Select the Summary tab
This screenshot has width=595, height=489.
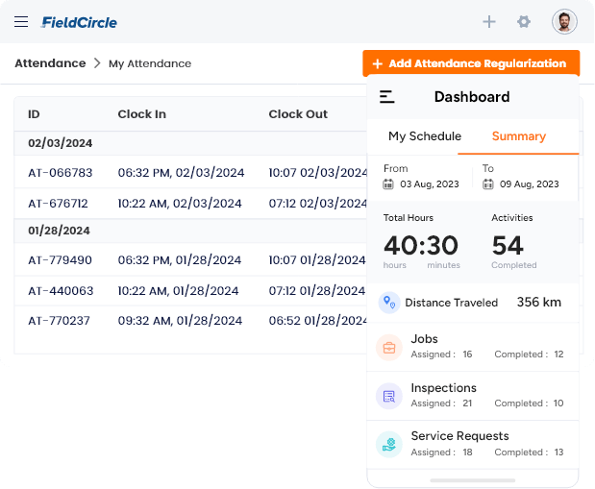tap(519, 136)
